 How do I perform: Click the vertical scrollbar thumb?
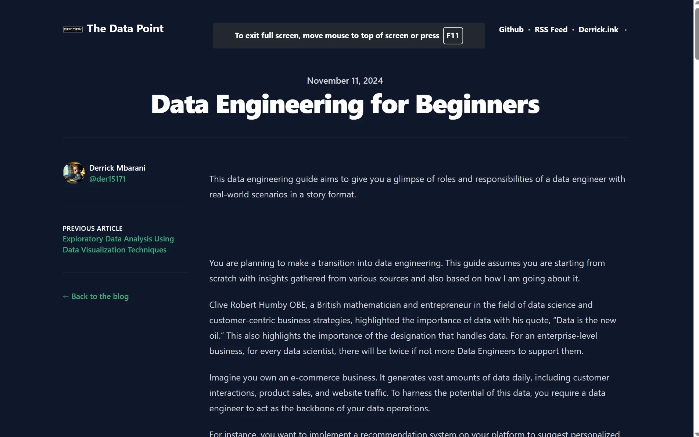tap(696, 33)
